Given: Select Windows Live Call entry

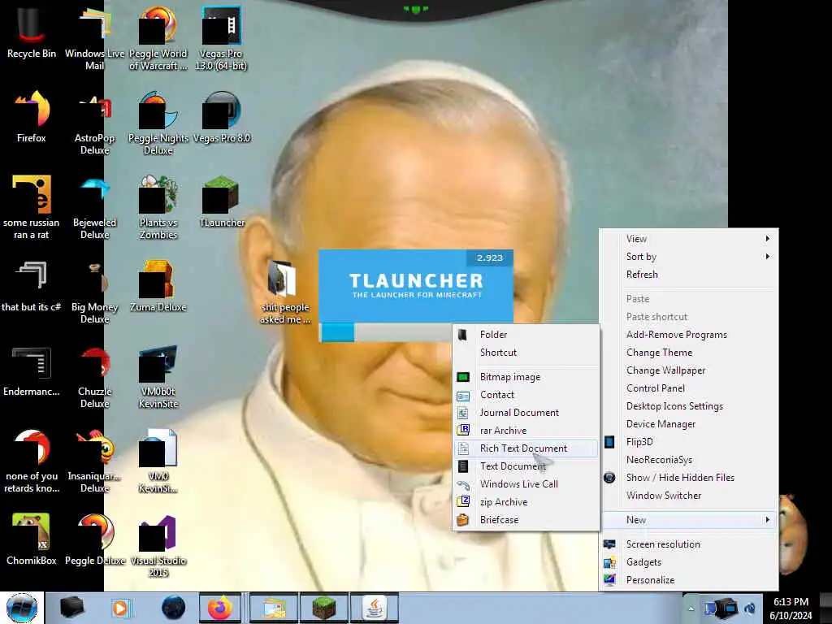Looking at the screenshot, I should pos(526,484).
